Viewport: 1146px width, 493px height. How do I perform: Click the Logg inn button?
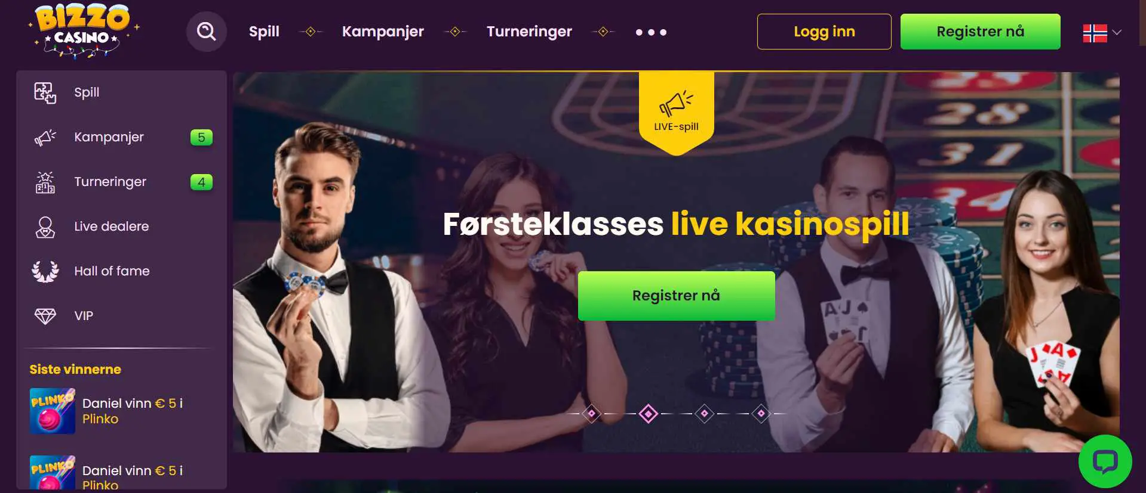pyautogui.click(x=824, y=32)
